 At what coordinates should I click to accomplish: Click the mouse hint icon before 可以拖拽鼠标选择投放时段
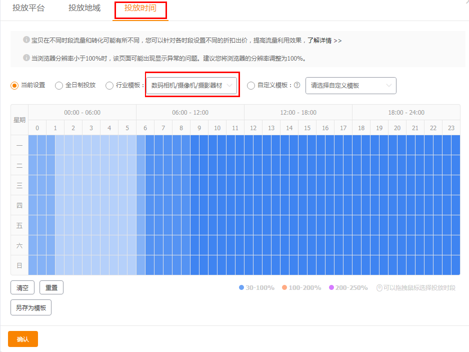[x=379, y=288]
